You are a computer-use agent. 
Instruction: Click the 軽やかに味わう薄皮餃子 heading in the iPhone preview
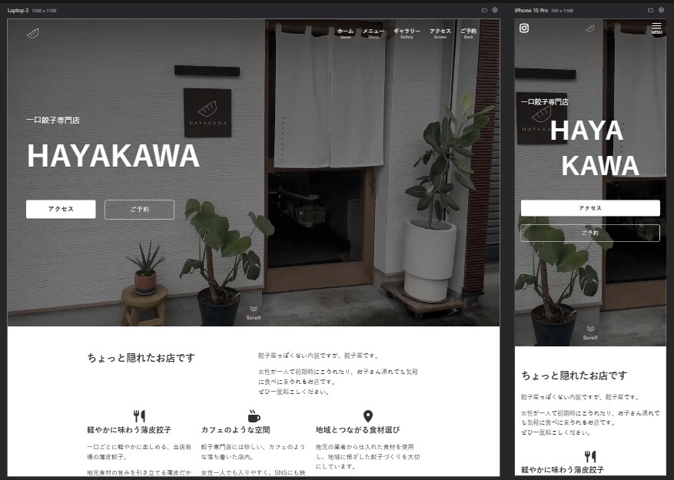(563, 470)
